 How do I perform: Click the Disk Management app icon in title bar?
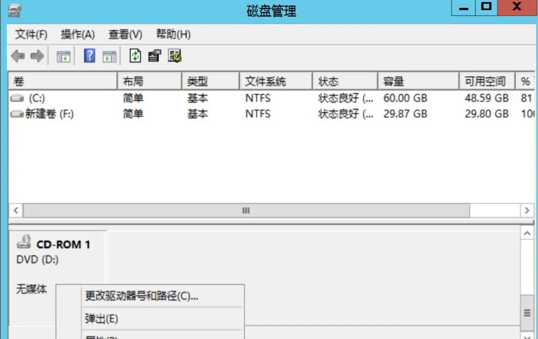(15, 10)
